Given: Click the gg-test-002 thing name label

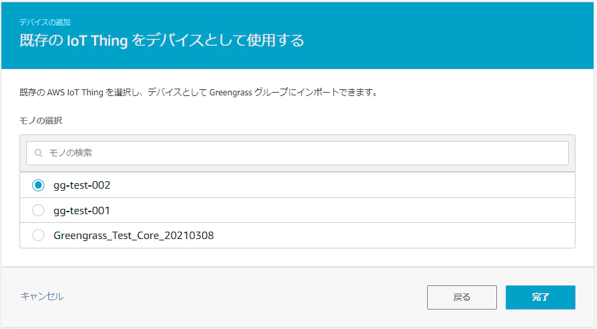Looking at the screenshot, I should [x=82, y=185].
